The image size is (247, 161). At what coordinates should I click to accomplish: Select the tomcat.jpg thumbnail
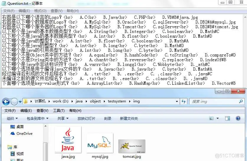132,146
